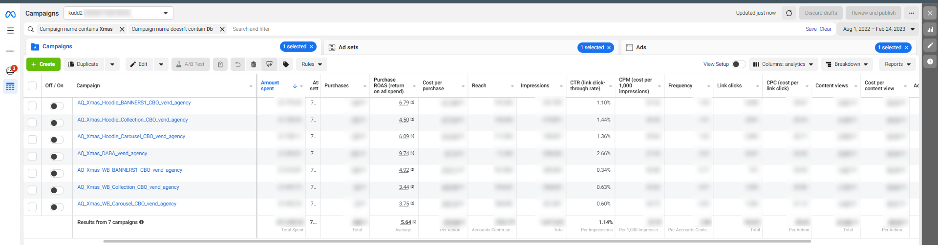
Task: Open the Breakdown dropdown
Action: pos(848,64)
